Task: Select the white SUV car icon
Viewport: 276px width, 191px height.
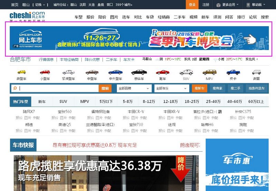Action: (186, 72)
